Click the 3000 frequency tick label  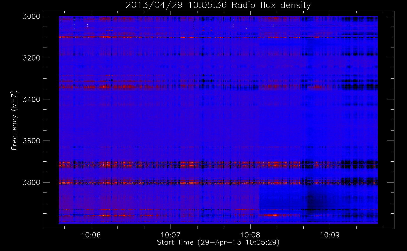(x=31, y=16)
